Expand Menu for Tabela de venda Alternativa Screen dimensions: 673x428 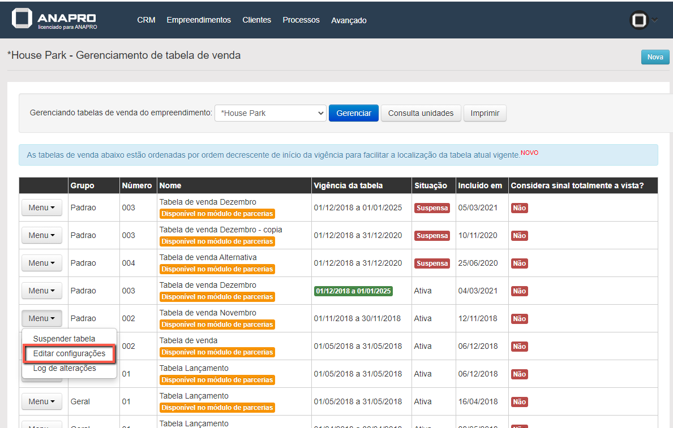pyautogui.click(x=41, y=263)
